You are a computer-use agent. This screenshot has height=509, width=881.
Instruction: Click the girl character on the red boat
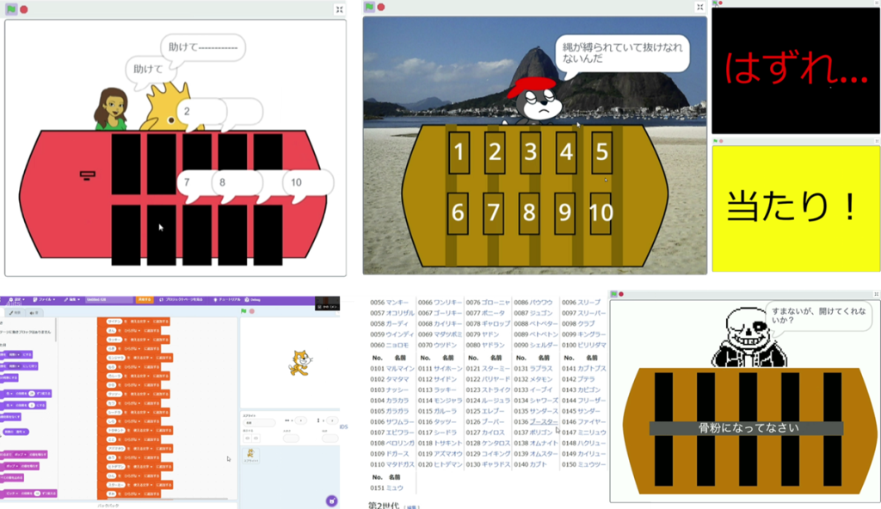pyautogui.click(x=111, y=109)
